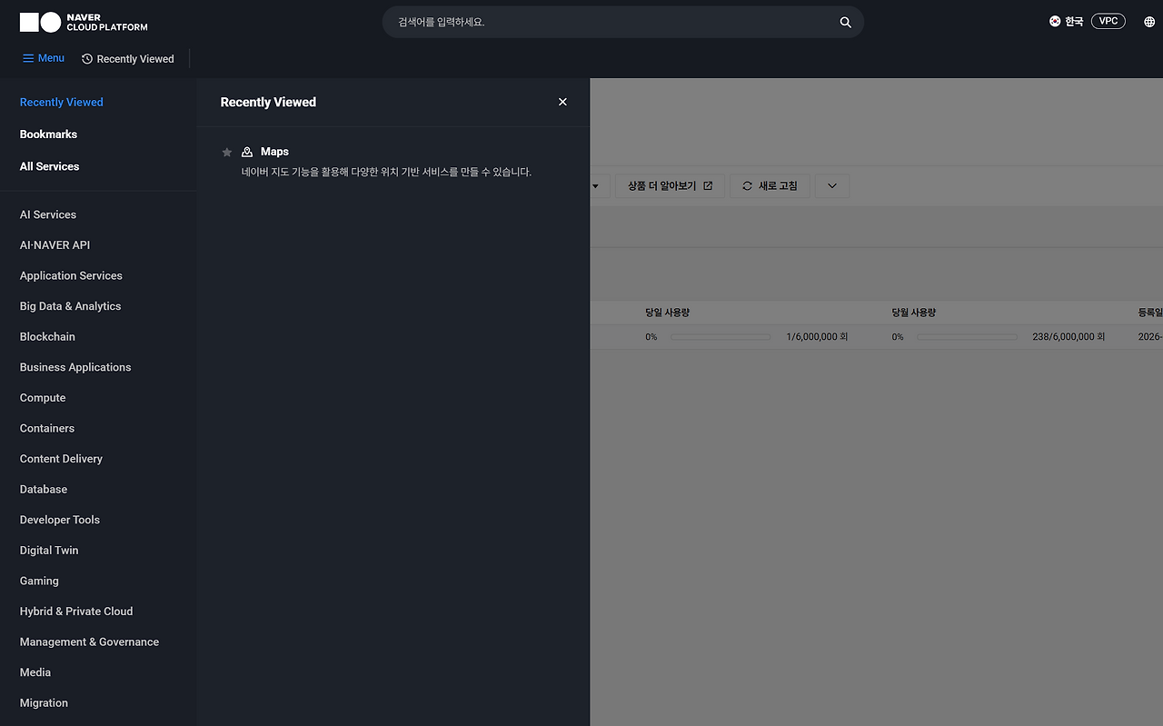Click the 1/6,000,000 회 usage value
This screenshot has height=726, width=1163.
click(817, 337)
